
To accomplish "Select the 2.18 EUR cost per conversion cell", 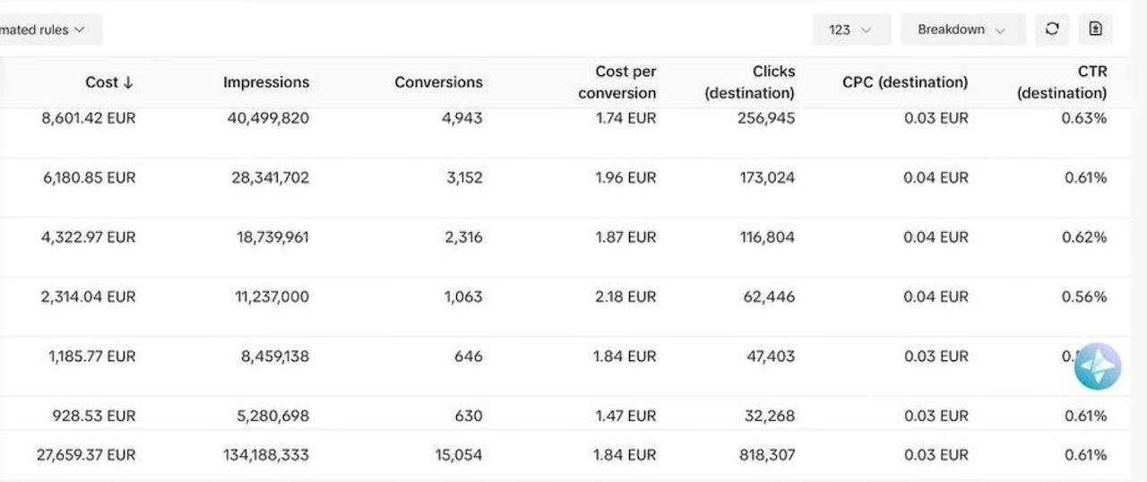I will coord(625,297).
